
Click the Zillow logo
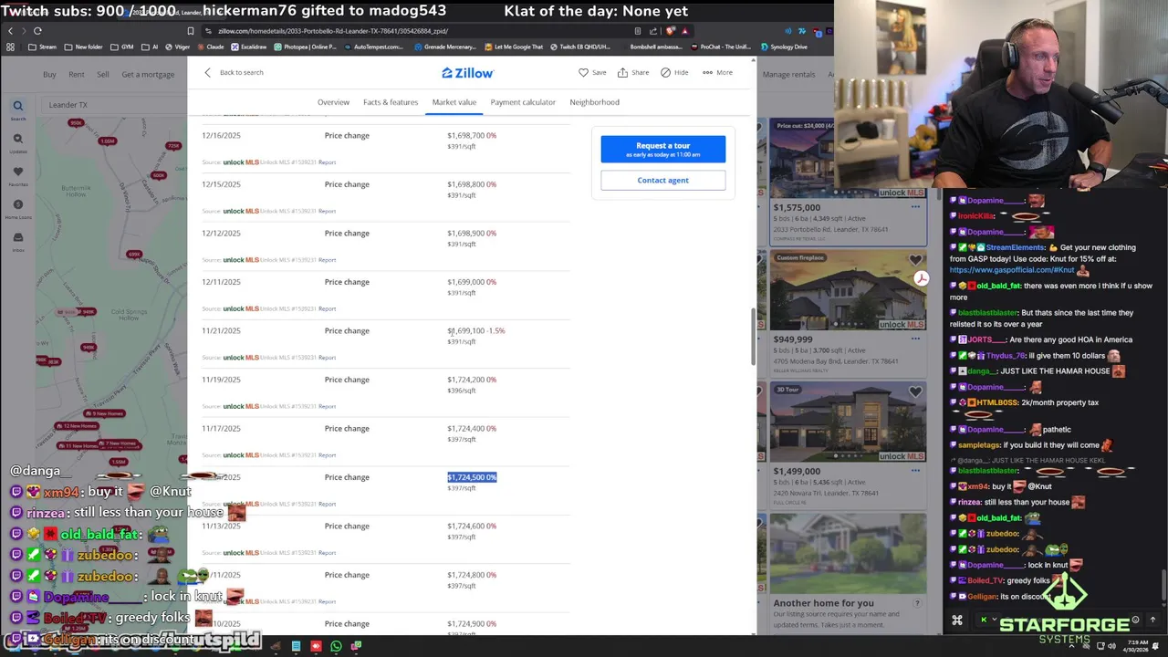coord(467,73)
